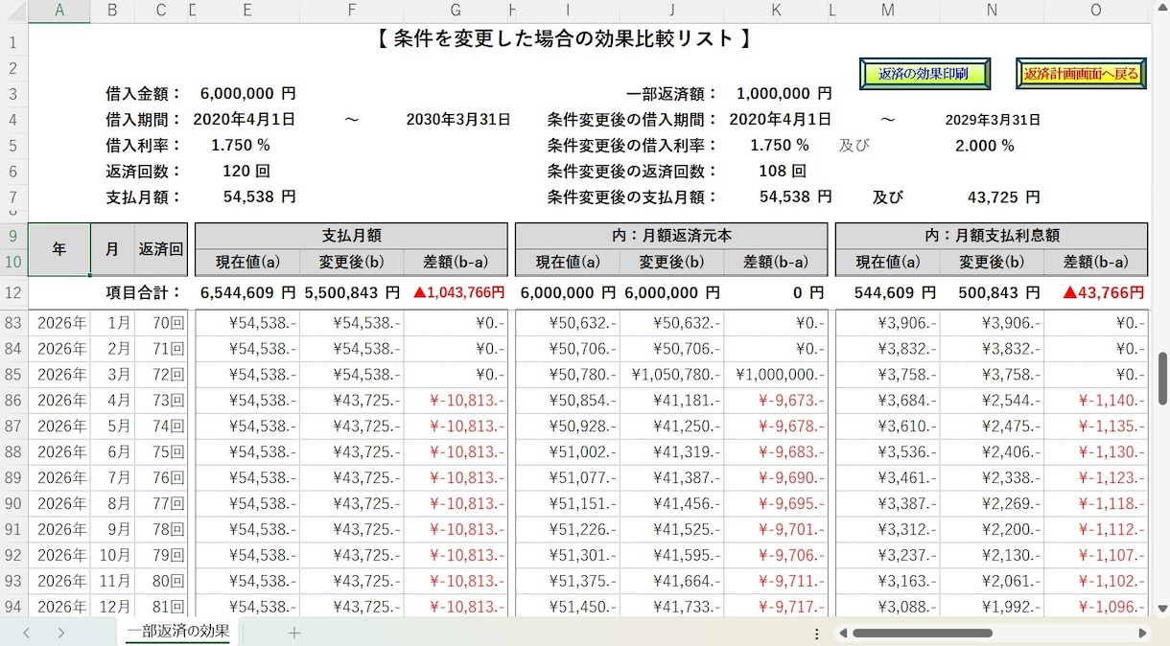Click the 2029年3月31日 end date

[x=993, y=120]
